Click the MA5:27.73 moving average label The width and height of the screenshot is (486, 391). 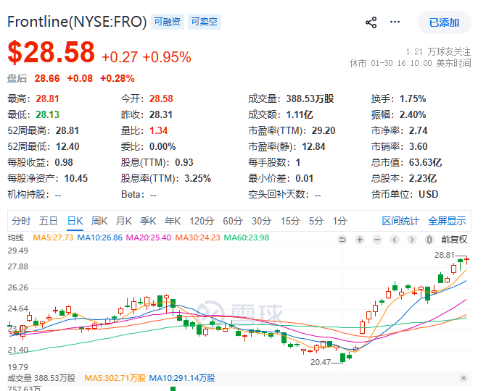coord(52,237)
